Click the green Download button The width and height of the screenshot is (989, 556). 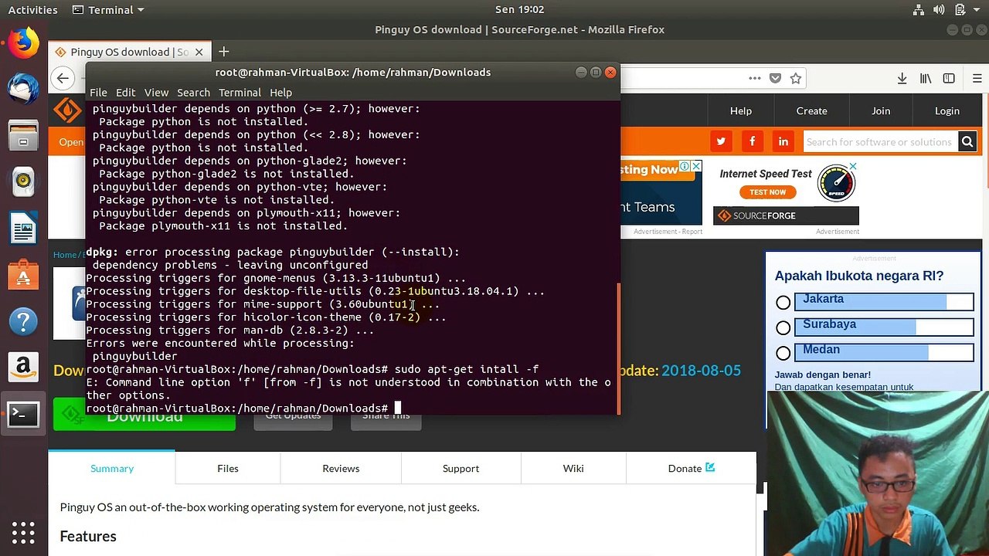[144, 417]
